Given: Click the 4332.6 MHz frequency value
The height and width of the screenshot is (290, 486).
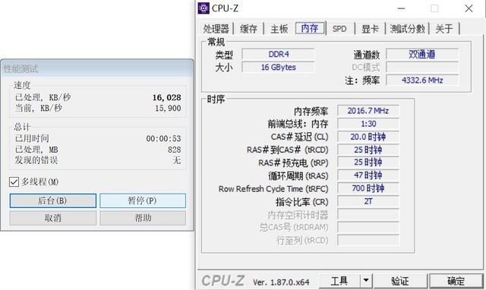Looking at the screenshot, I should [x=422, y=80].
